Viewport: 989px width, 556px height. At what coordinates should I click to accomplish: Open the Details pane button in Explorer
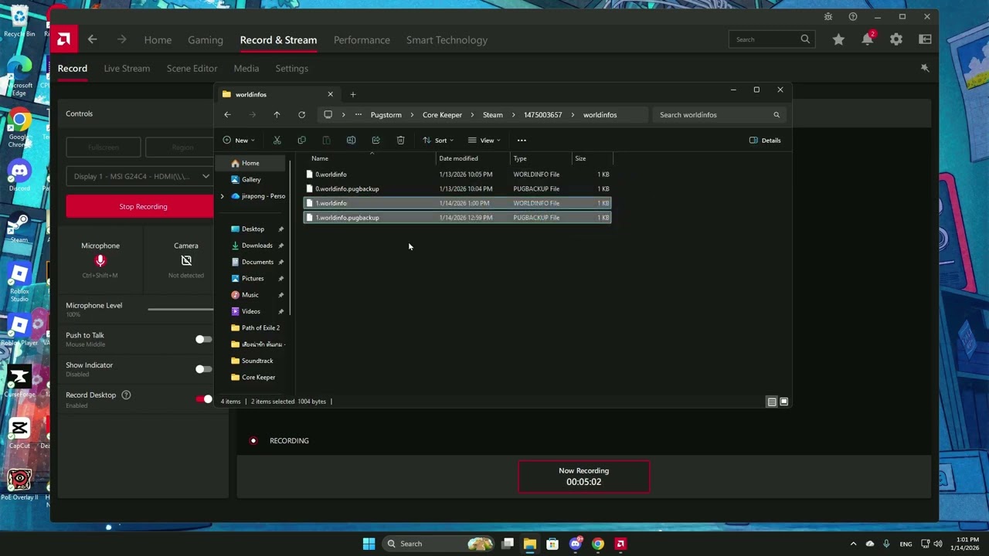[765, 141]
